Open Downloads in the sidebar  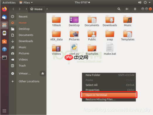27,41
